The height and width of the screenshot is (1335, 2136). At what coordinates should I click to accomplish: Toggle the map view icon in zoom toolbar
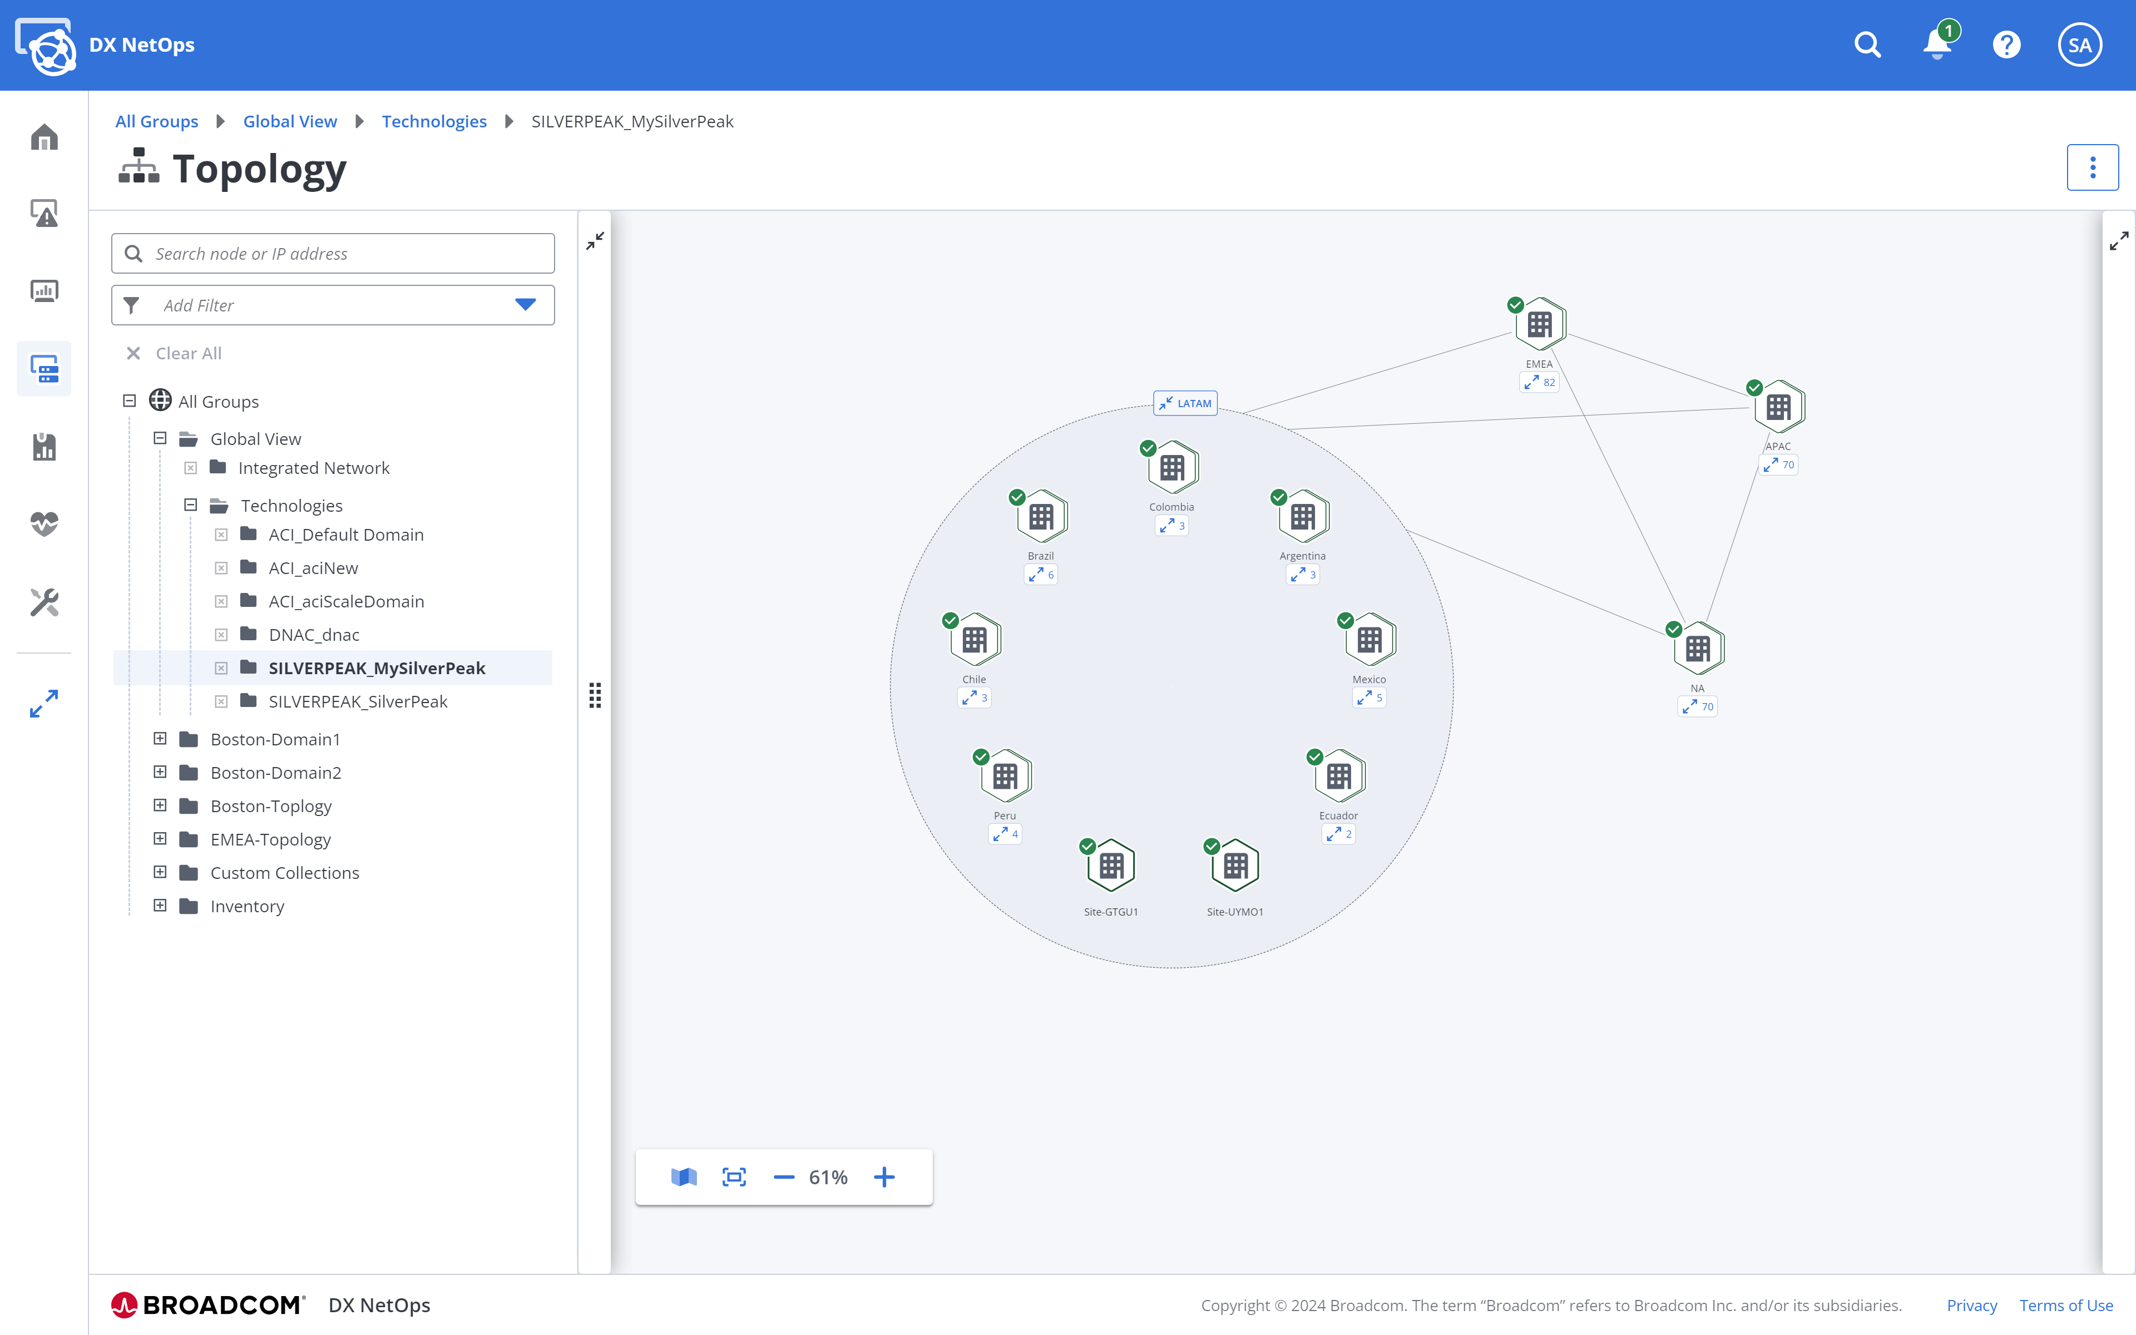tap(684, 1177)
